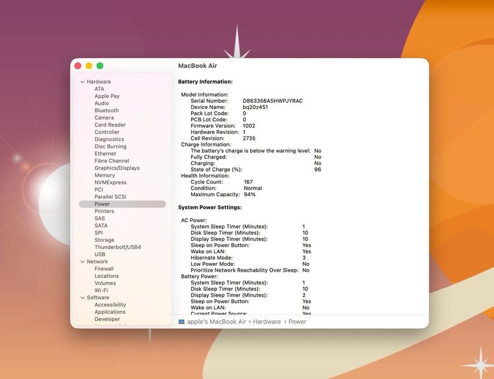Image resolution: width=494 pixels, height=379 pixels.
Task: Open the Storage hardware entry
Action: point(104,241)
